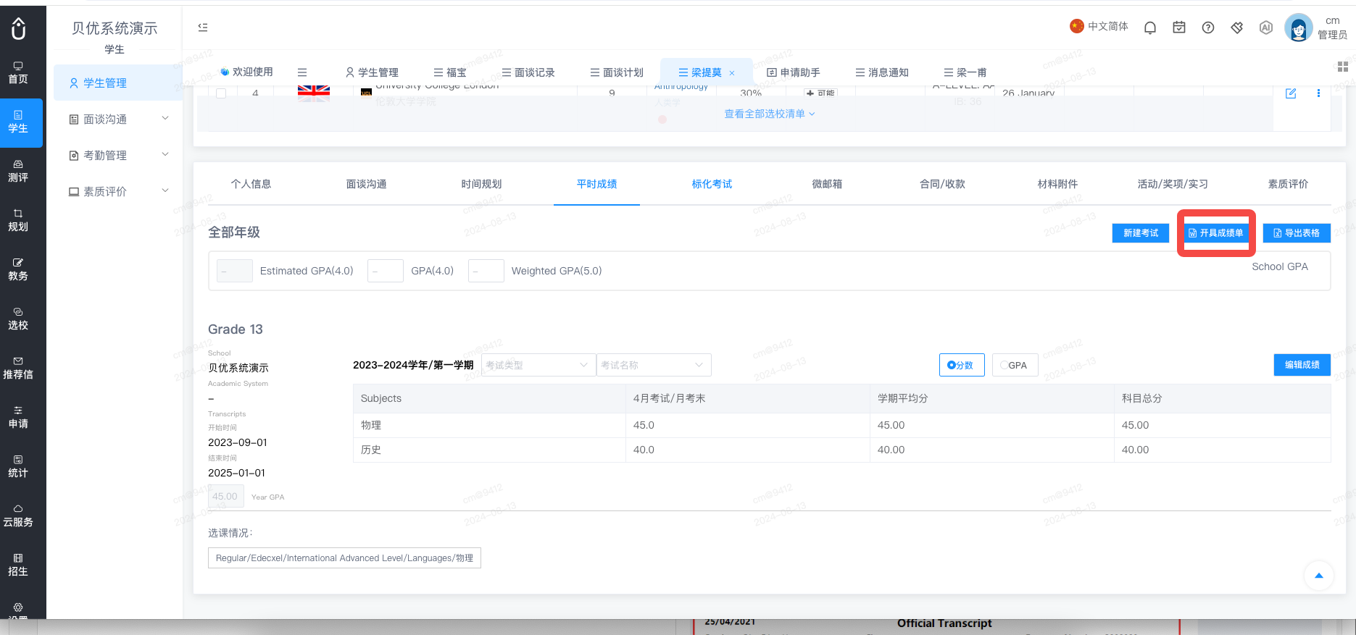Open the grid apps icon at top right
The width and height of the screenshot is (1356, 635).
[1342, 67]
